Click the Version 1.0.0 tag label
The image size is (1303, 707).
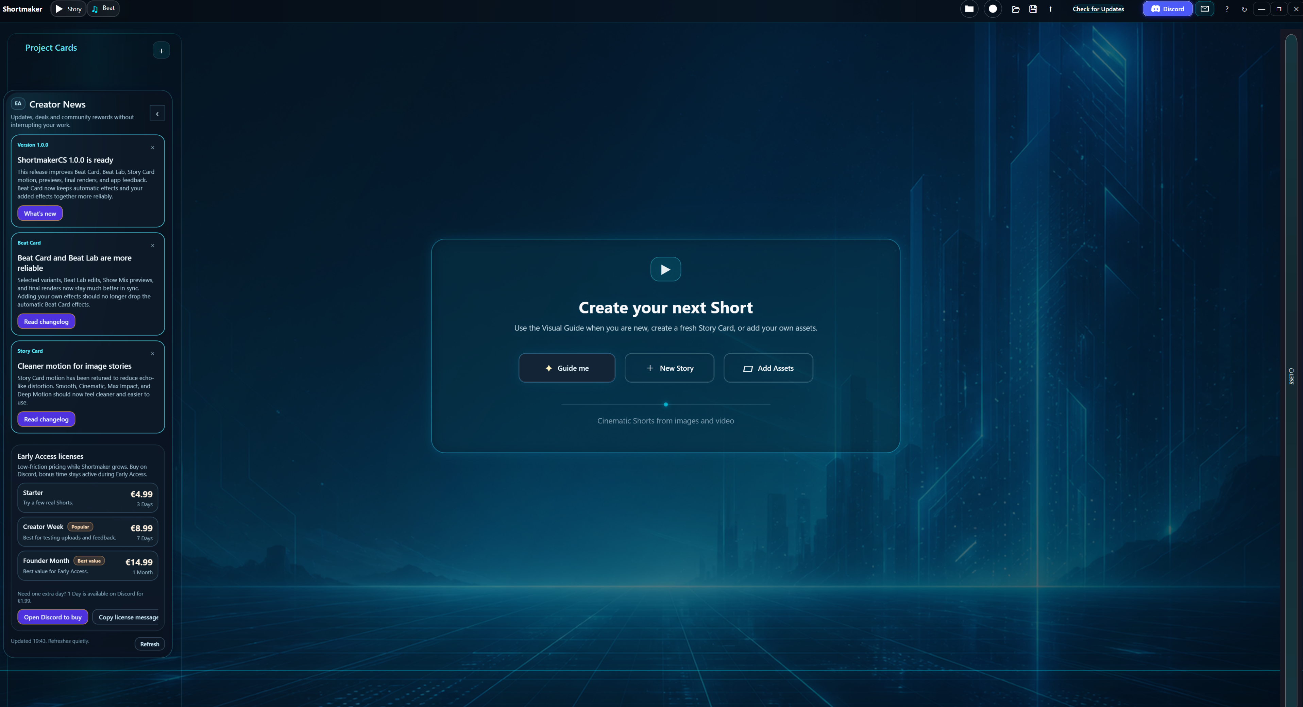tap(33, 145)
